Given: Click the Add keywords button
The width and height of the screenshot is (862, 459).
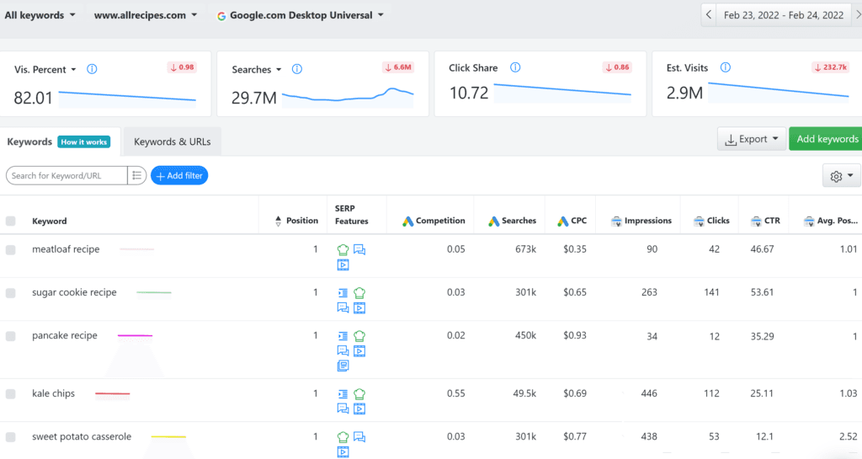Looking at the screenshot, I should click(827, 139).
